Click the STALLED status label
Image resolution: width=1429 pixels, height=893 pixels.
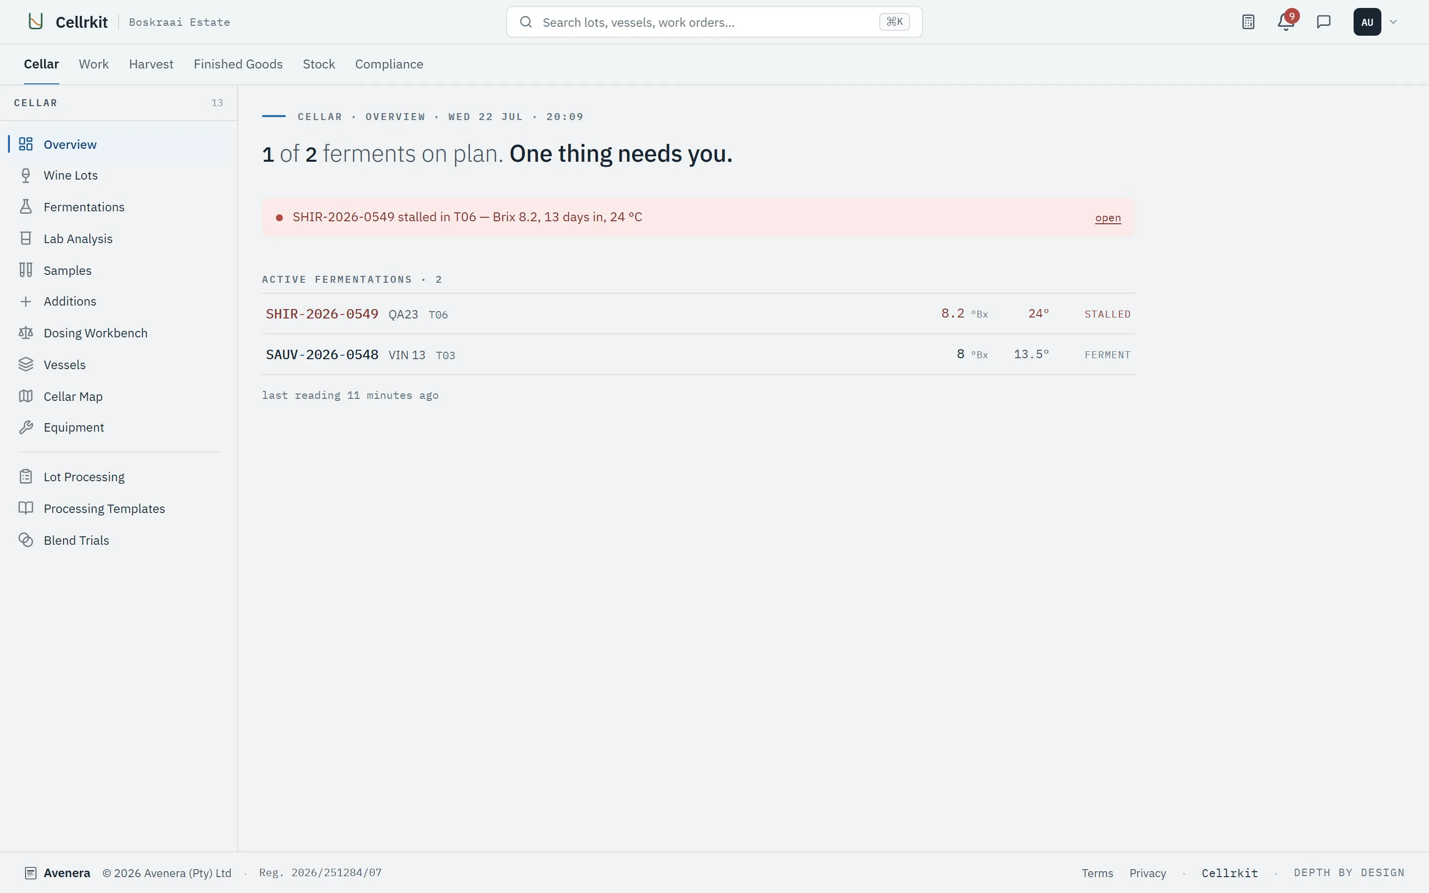click(x=1107, y=314)
